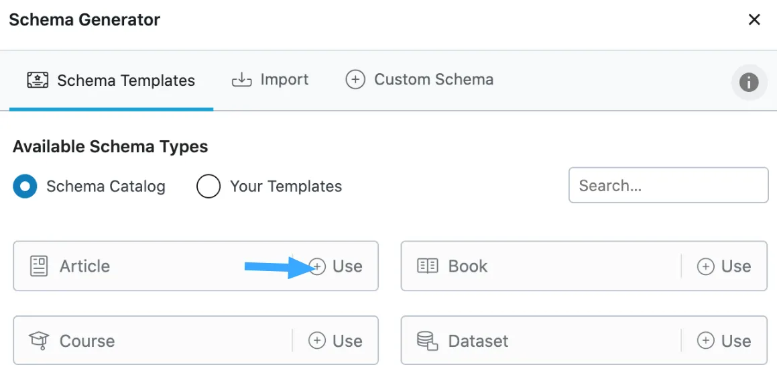Screen dimensions: 777x371
Task: Select the Schema Catalog radio button
Action: pyautogui.click(x=25, y=187)
